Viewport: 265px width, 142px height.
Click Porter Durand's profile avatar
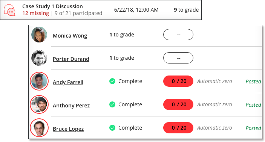pos(39,58)
